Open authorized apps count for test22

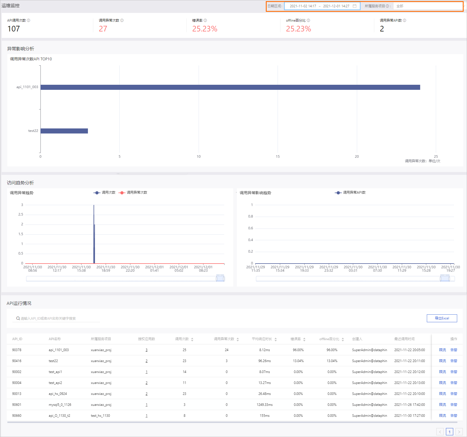pos(146,361)
